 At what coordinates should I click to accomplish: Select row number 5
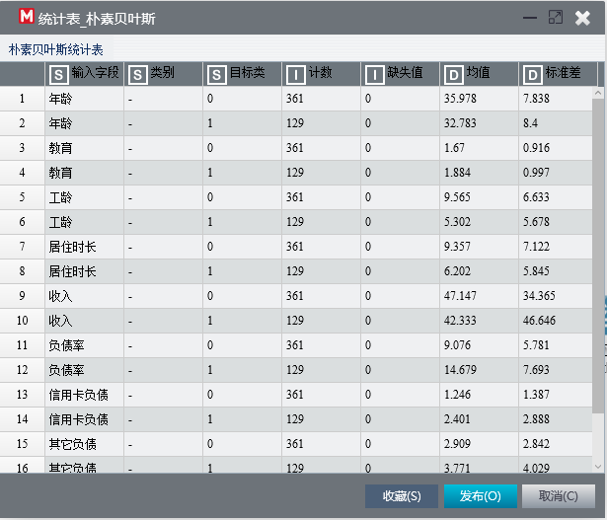pos(22,197)
